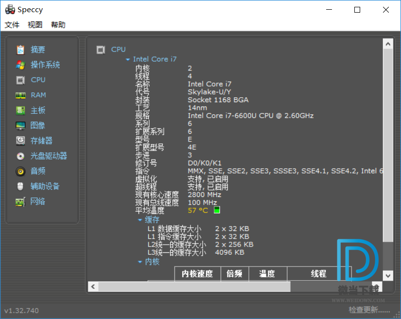Collapse the Intel Core i7 node
401x319 pixels.
(x=128, y=59)
